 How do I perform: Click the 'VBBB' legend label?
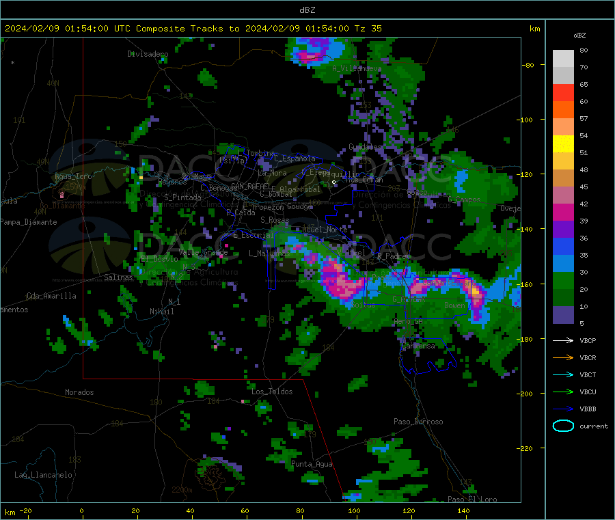tap(588, 409)
